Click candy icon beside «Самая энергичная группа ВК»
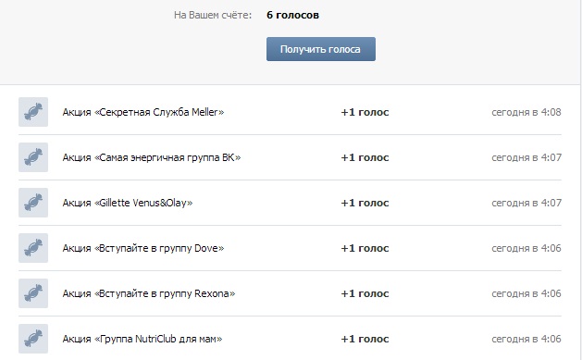 [33, 157]
